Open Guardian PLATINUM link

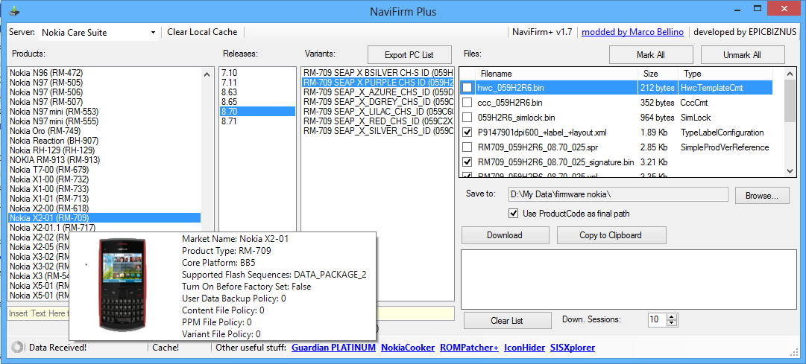pos(333,348)
